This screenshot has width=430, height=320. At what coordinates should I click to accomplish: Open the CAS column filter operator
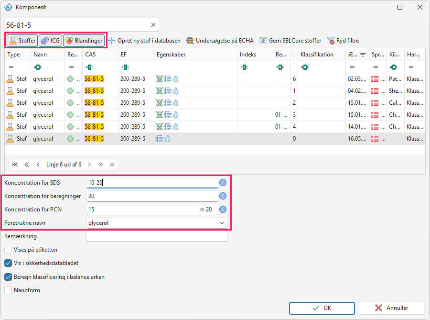tap(90, 67)
